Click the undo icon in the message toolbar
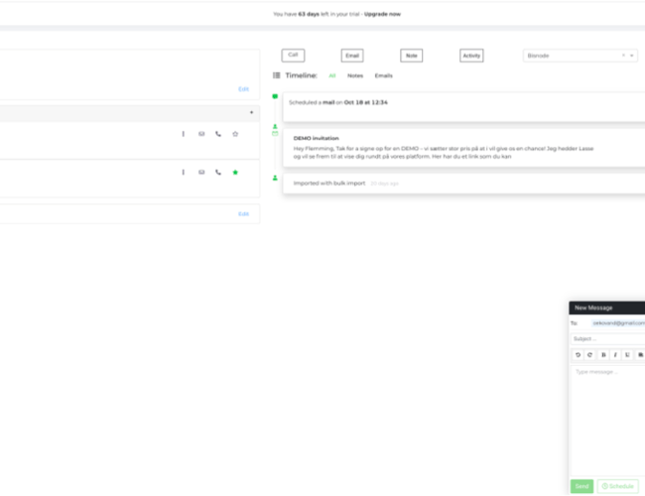Viewport: 645px width, 496px height. point(578,354)
